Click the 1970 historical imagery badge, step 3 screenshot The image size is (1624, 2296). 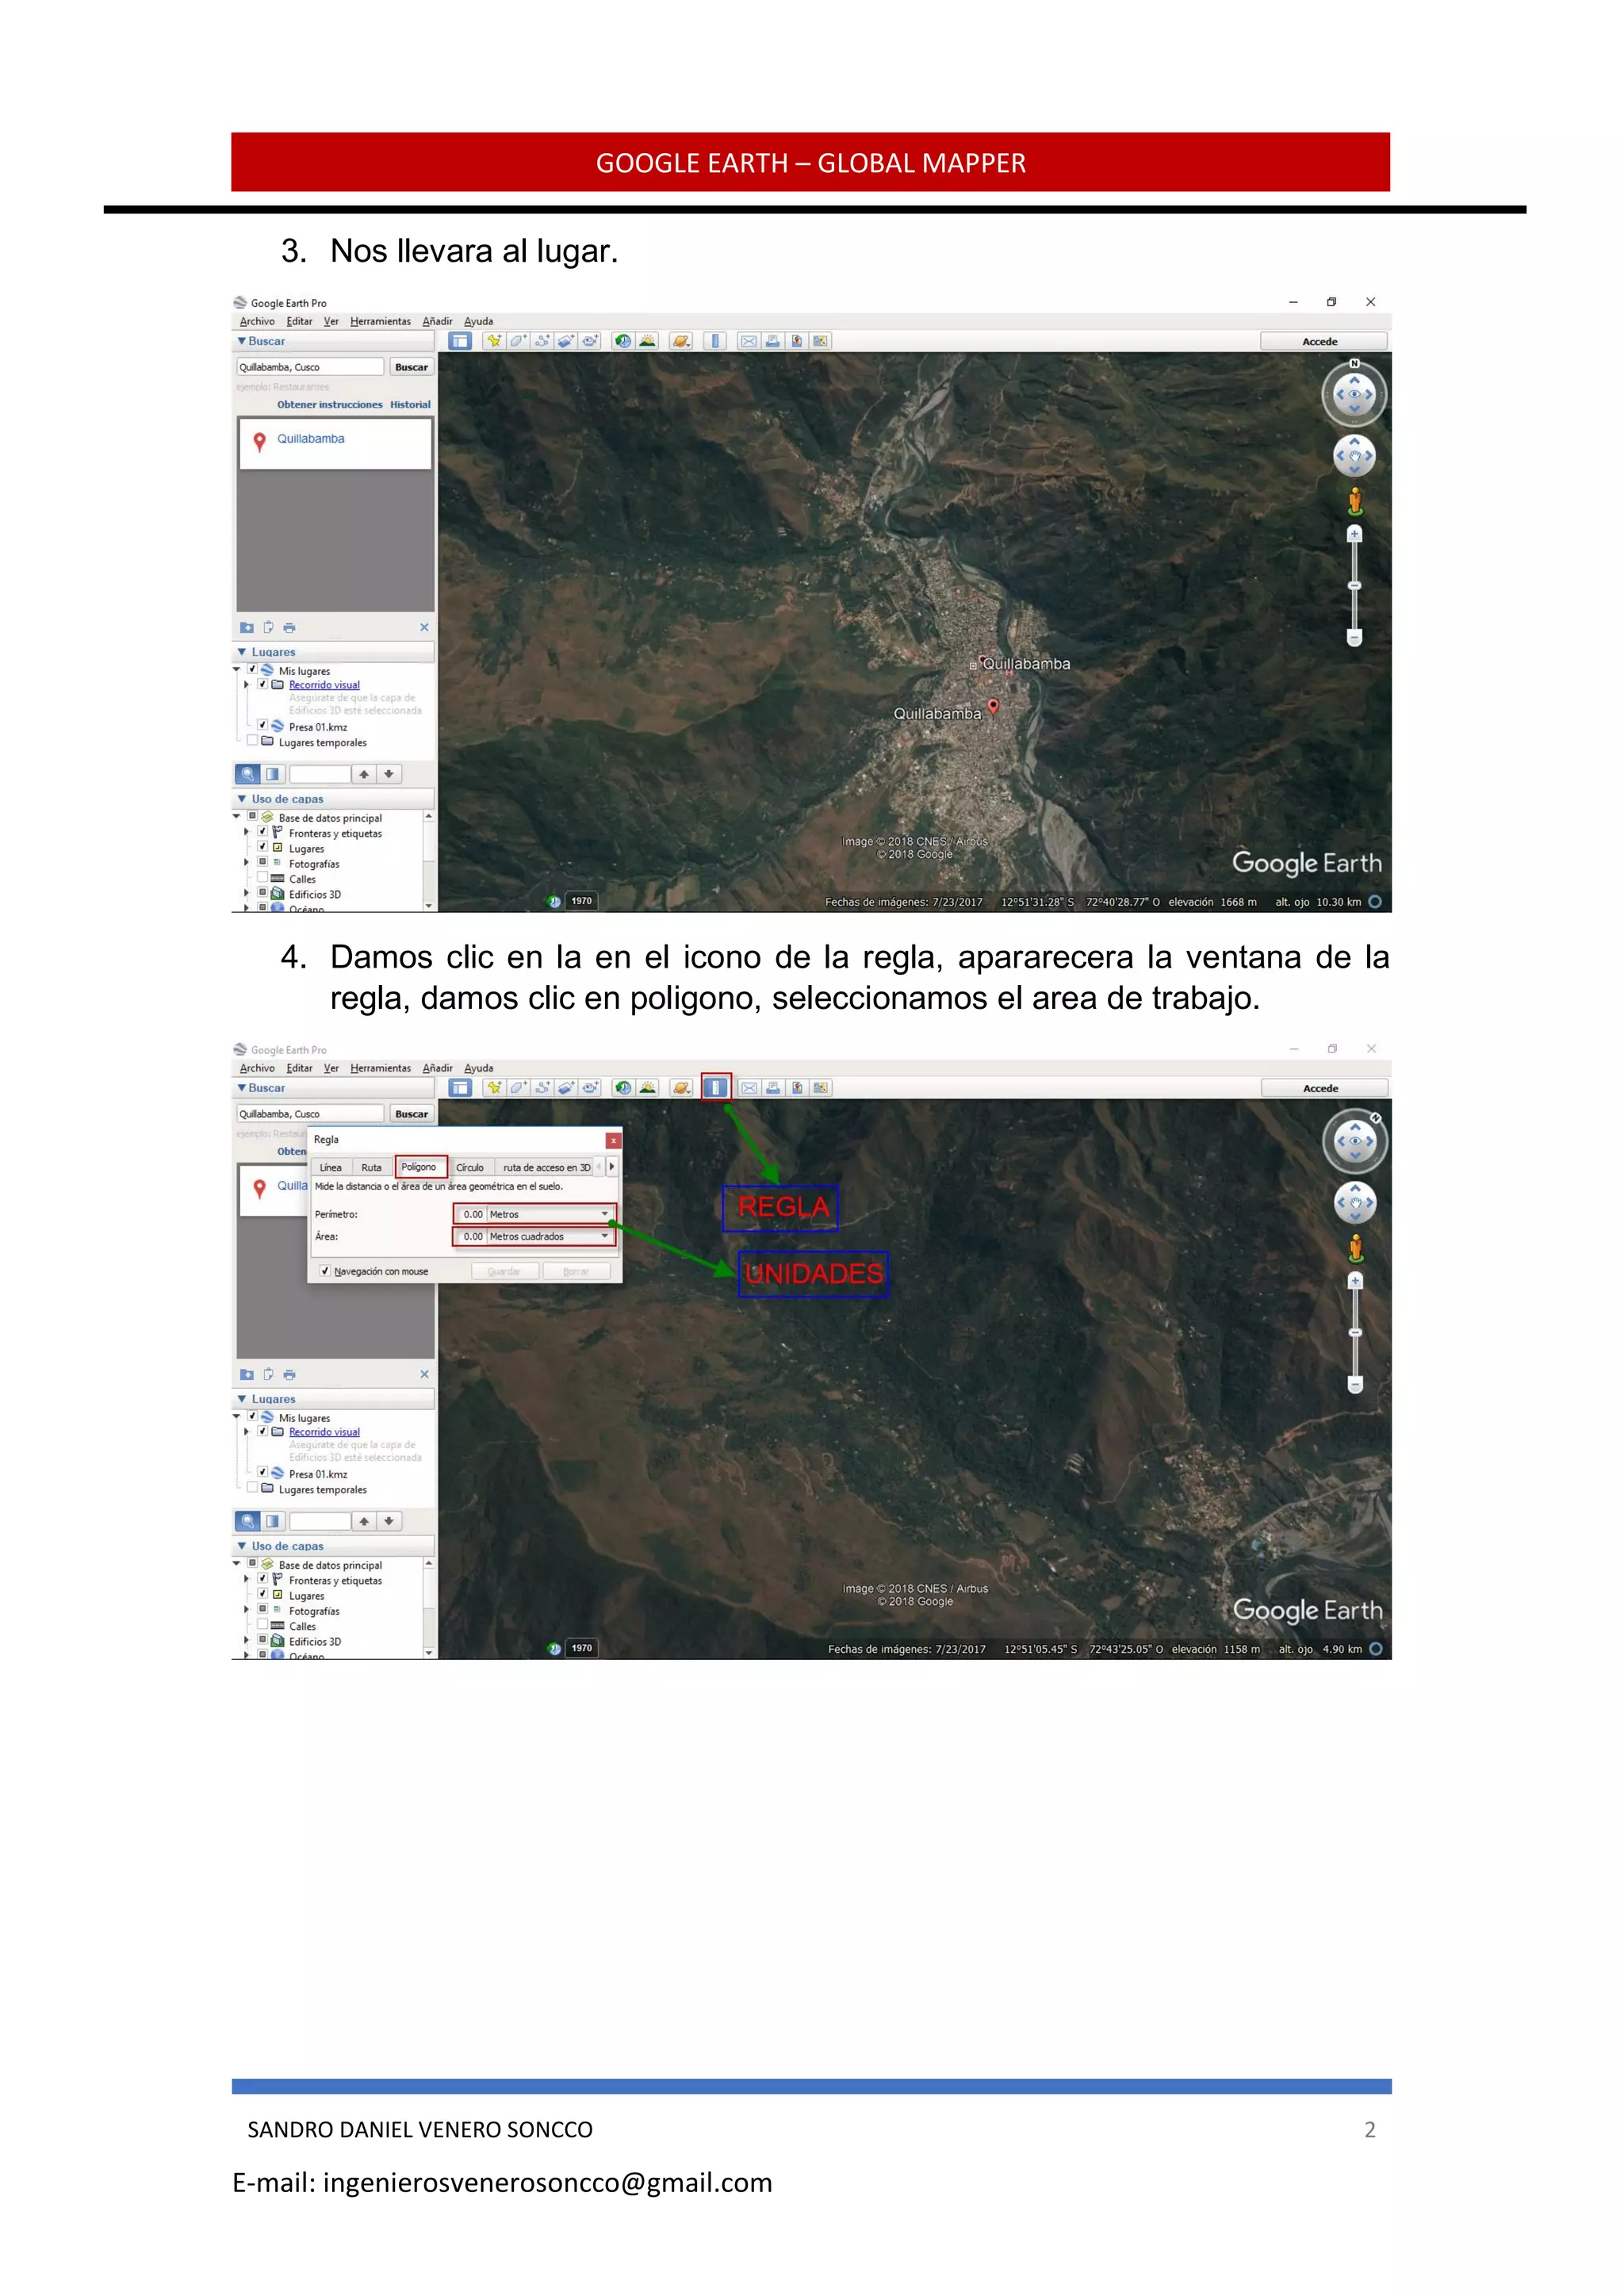point(581,901)
